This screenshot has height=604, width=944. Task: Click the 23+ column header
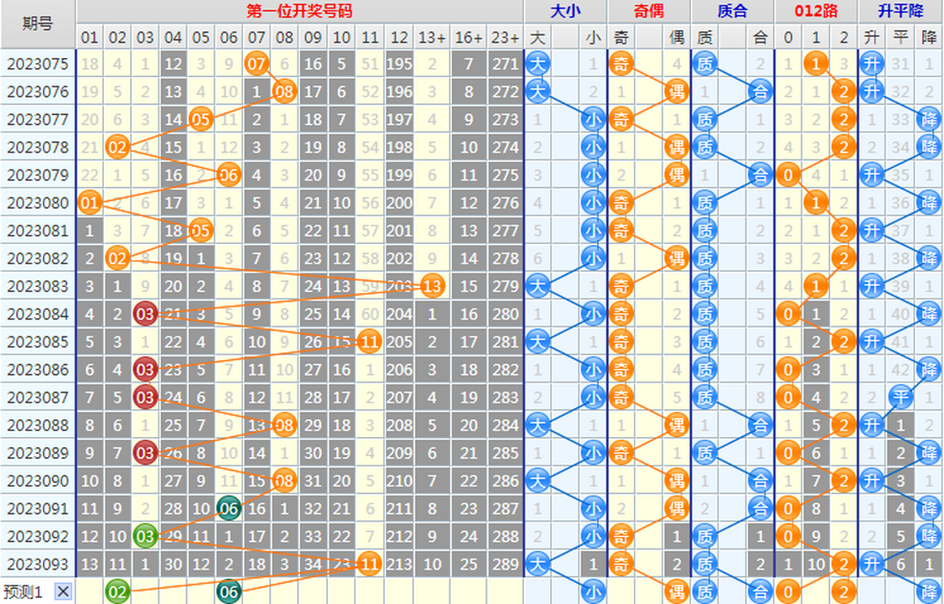(x=505, y=38)
